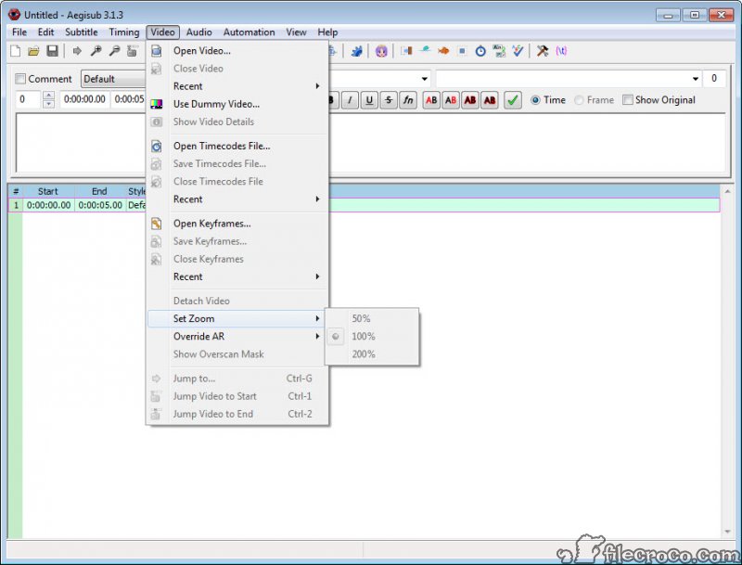The image size is (742, 565).
Task: Click the layer number input field
Action: point(30,99)
